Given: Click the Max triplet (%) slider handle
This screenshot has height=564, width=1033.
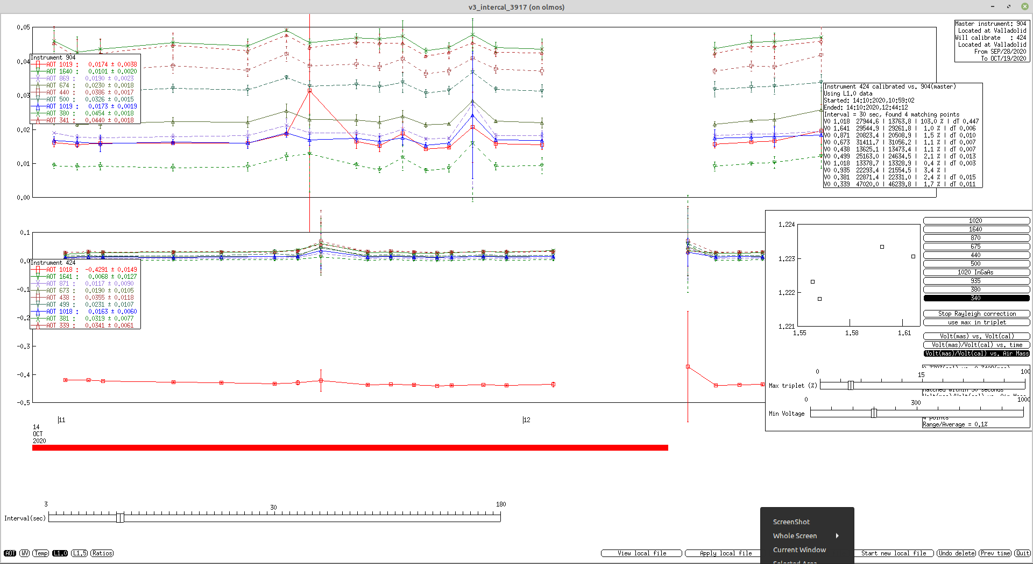Looking at the screenshot, I should click(x=851, y=385).
